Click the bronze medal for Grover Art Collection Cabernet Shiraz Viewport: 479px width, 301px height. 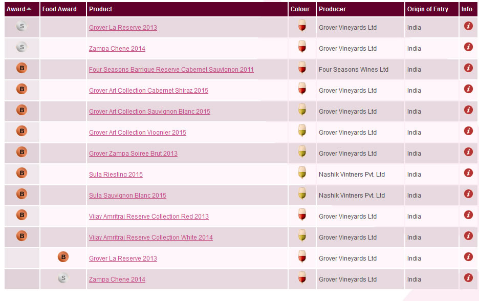pos(21,89)
